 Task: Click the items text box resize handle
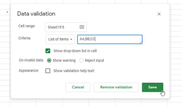click(x=141, y=42)
